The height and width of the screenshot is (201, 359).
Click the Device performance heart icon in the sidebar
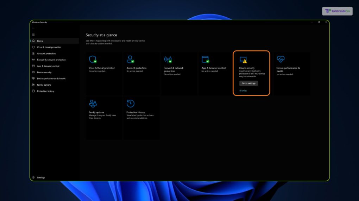[33, 79]
